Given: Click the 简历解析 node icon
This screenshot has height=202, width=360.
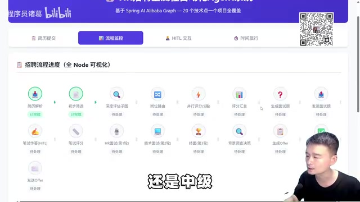Looking at the screenshot, I should pos(35,94).
